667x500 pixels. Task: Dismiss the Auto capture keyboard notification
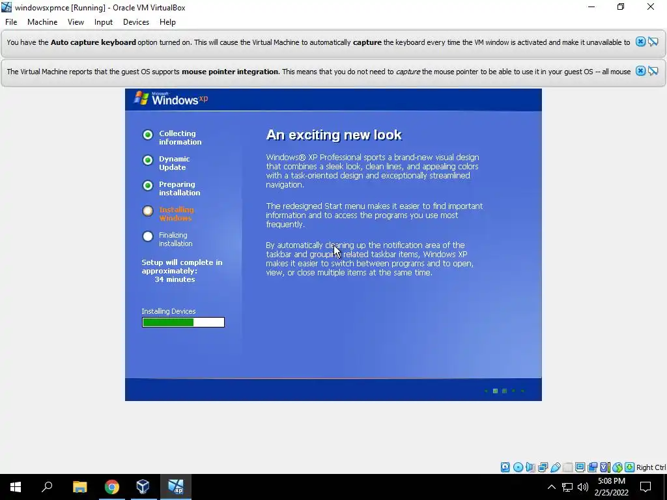click(x=640, y=42)
